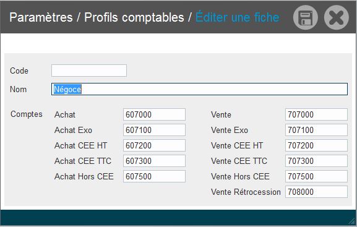Select the Achat CEE TTC field 607300
This screenshot has width=357, height=227.
(x=154, y=161)
